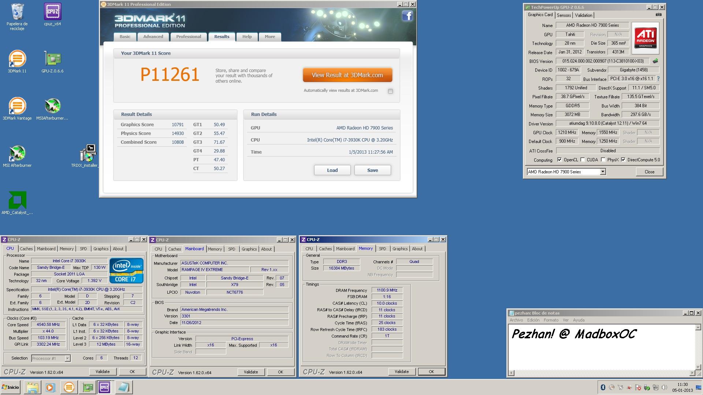Toggle Automatically view results at 3DMark.com checkbox
The image size is (703, 395).
390,91
